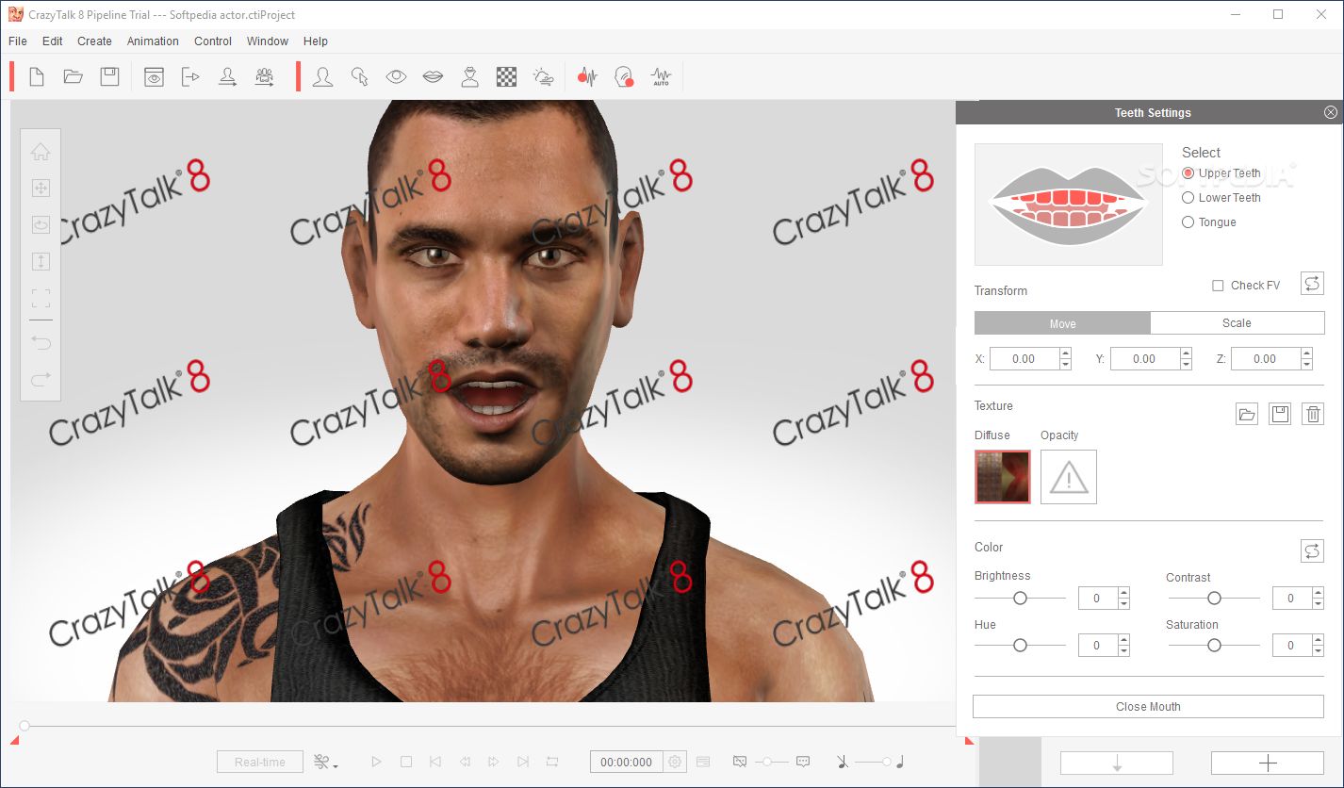Open the head silhouette actor tool
Image resolution: width=1344 pixels, height=788 pixels.
[x=322, y=77]
